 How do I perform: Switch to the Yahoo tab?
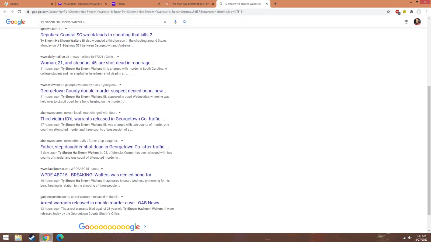pos(136,4)
